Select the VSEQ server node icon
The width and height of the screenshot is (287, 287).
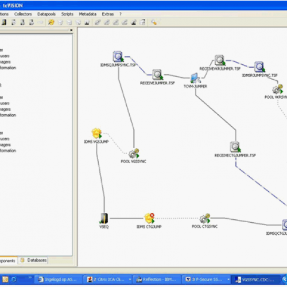coord(104,218)
